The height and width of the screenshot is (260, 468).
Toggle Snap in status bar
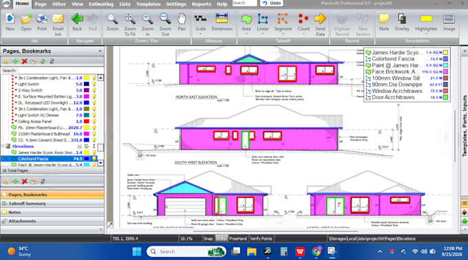pos(208,239)
